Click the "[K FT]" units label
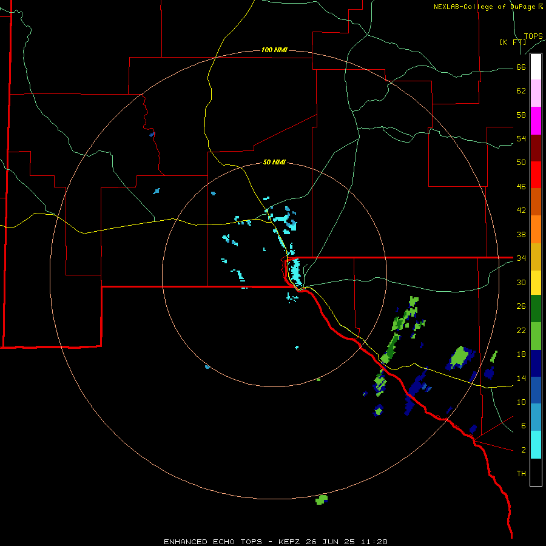The image size is (546, 546). (x=513, y=42)
